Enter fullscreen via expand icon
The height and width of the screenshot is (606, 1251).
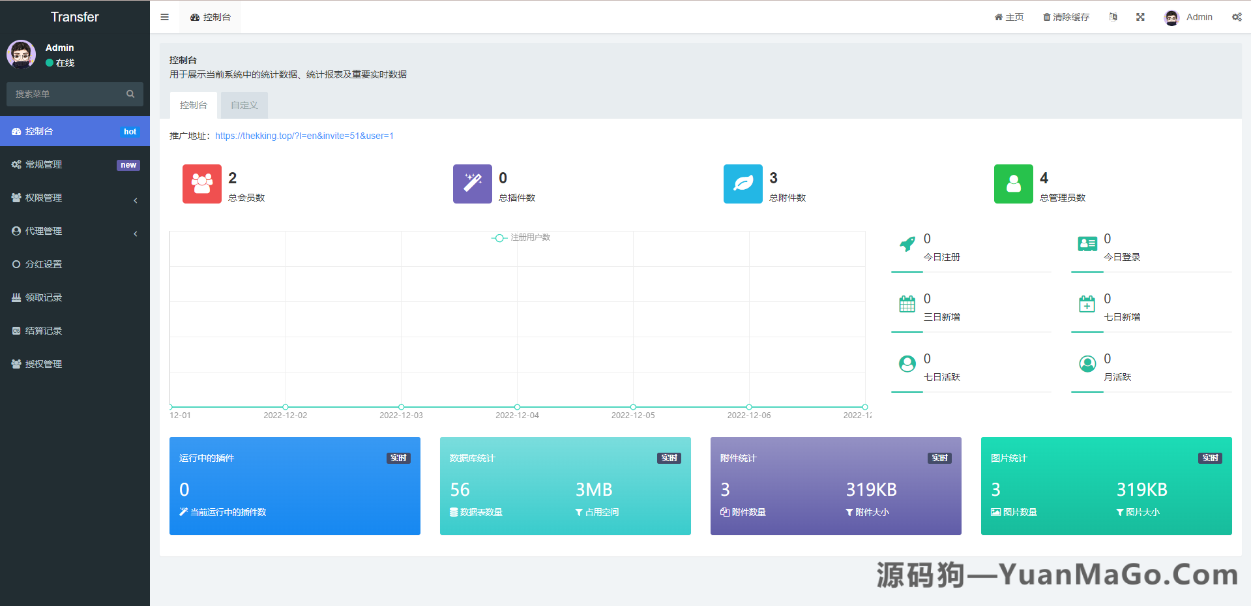(1140, 17)
